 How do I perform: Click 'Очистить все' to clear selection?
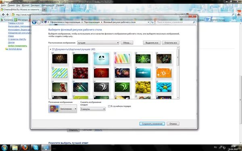coord(171,43)
